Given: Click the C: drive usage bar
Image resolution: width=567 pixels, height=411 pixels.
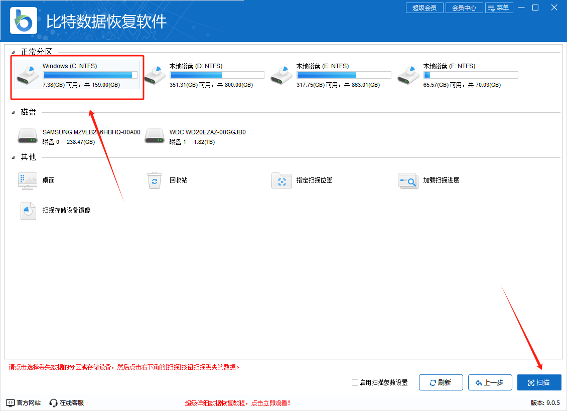Looking at the screenshot, I should pos(90,75).
